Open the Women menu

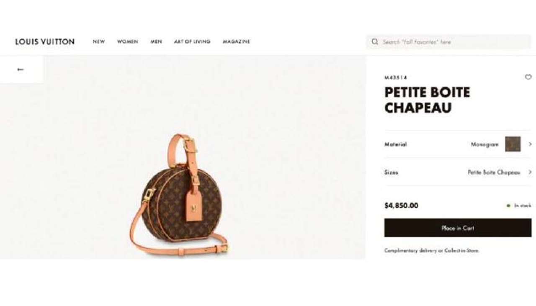[128, 41]
